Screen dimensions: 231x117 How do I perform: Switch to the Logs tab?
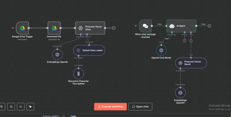(x=73, y=116)
